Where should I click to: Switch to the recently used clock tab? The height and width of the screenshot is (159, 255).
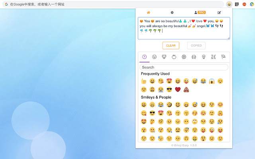[144, 57]
